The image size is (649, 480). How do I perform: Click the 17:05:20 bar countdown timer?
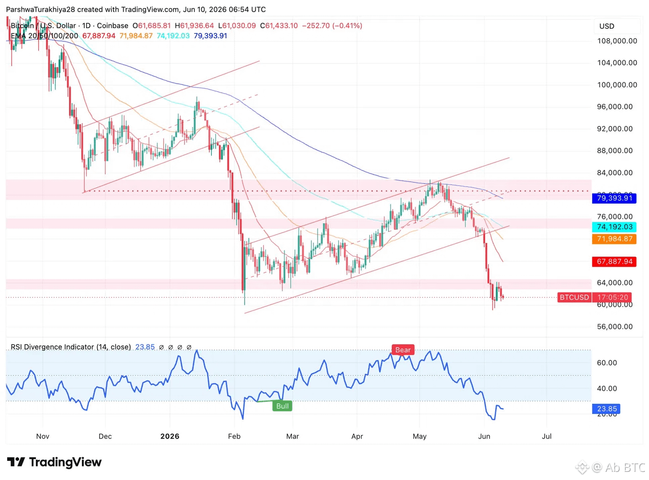pyautogui.click(x=613, y=297)
